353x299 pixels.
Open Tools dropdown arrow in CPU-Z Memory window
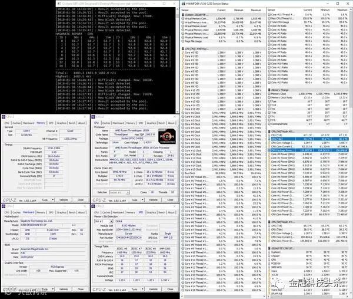53,200
